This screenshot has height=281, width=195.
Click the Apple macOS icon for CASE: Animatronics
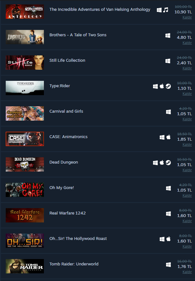pyautogui.click(x=169, y=137)
